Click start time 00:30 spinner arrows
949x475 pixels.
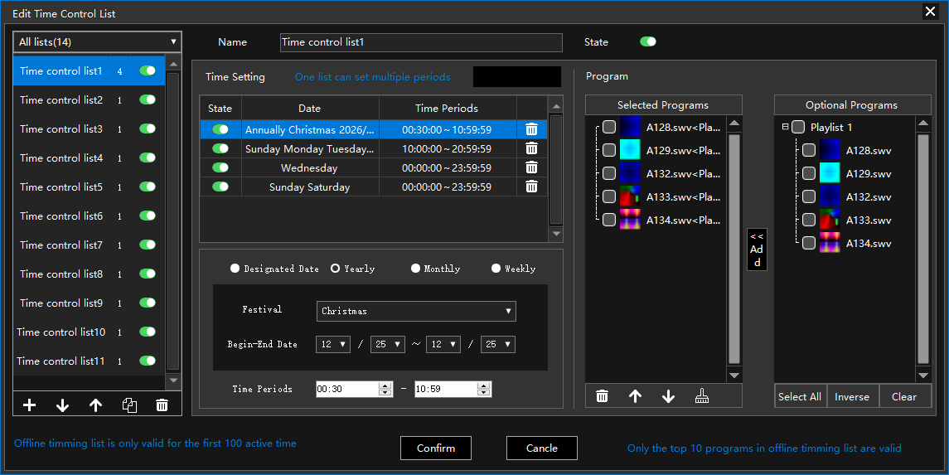385,389
